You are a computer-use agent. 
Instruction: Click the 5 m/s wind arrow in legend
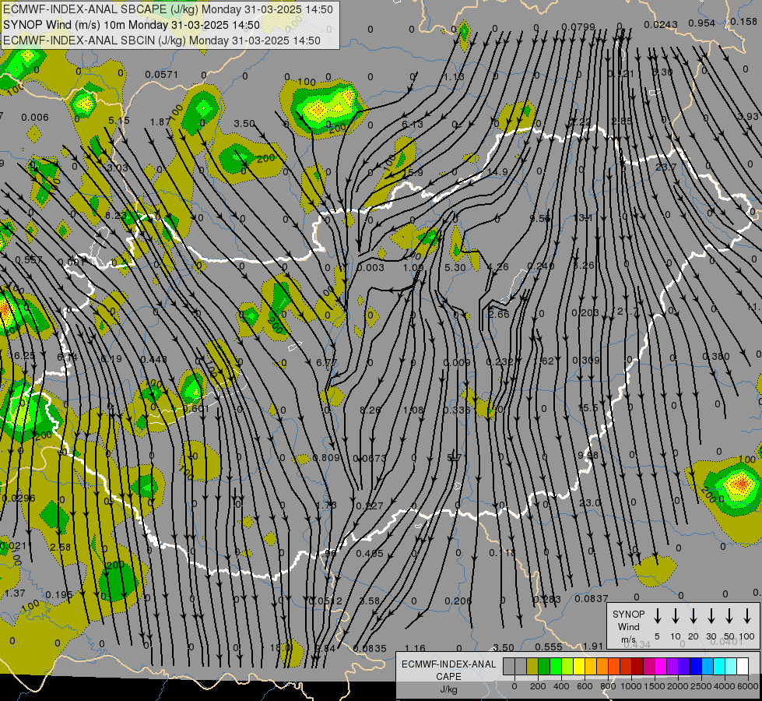tap(657, 616)
